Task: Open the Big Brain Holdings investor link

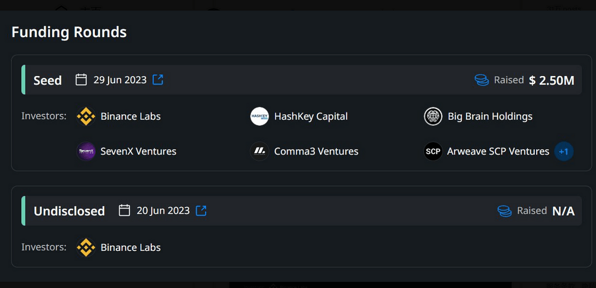Action: tap(490, 117)
